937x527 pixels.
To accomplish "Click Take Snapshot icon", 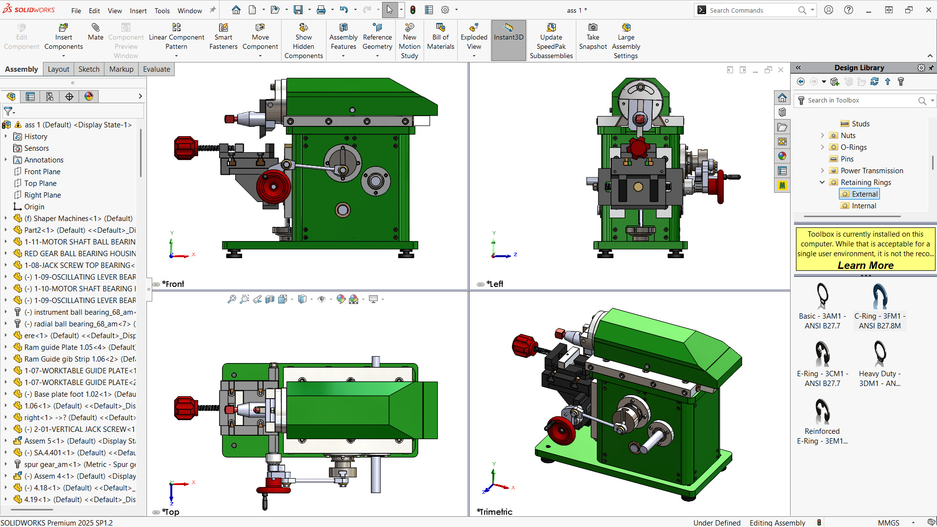I will tap(593, 37).
